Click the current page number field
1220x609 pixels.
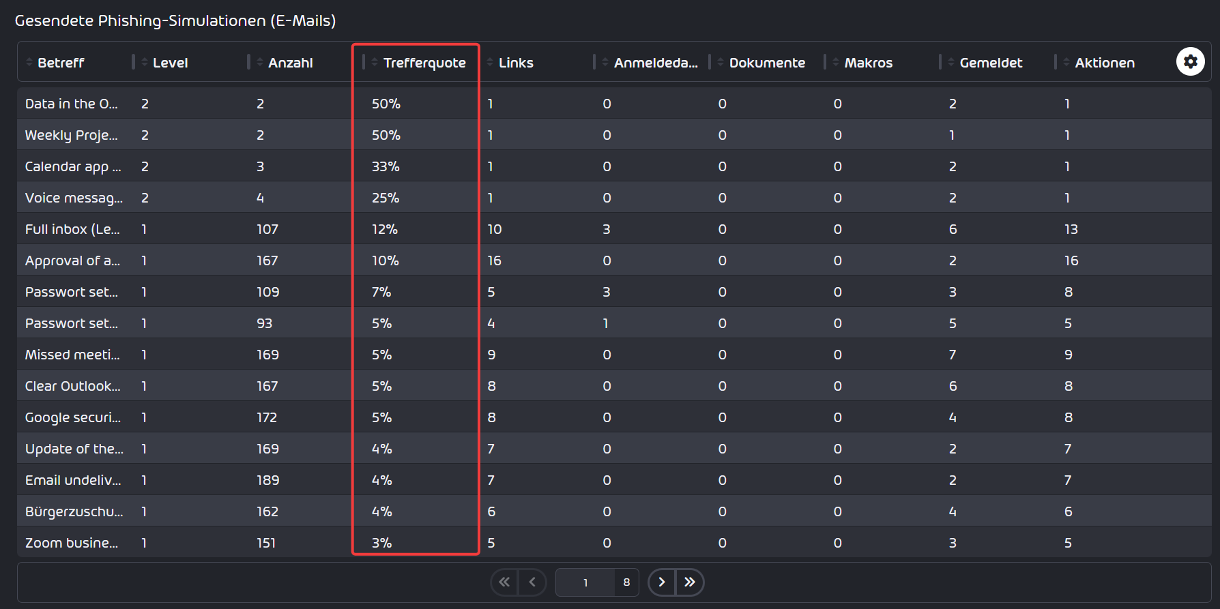pyautogui.click(x=585, y=582)
